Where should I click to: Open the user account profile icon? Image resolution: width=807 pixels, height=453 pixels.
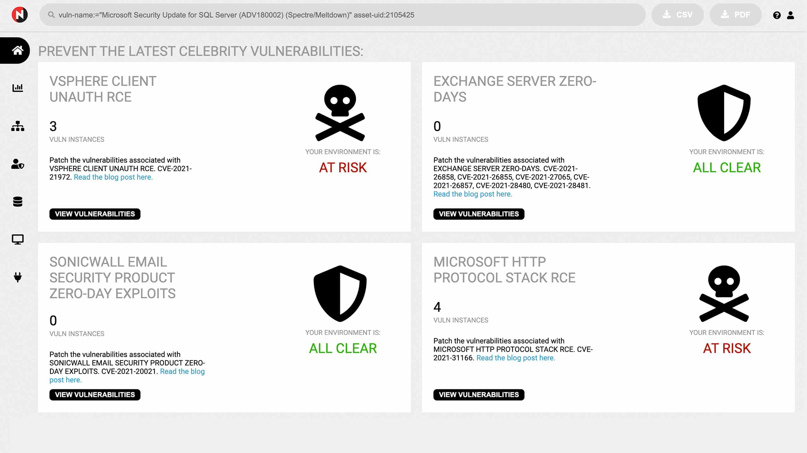click(x=790, y=15)
